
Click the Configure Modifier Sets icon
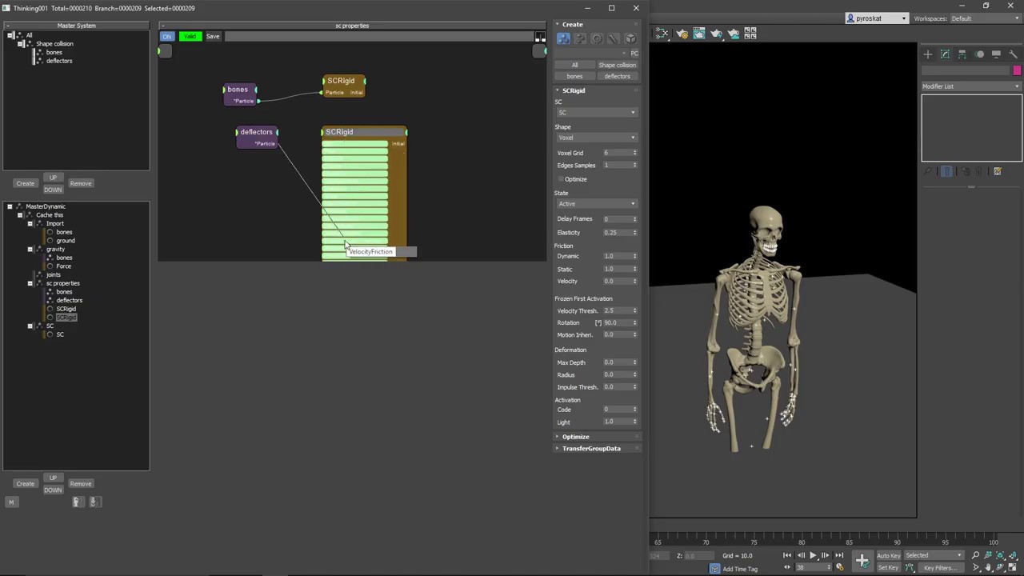[997, 171]
